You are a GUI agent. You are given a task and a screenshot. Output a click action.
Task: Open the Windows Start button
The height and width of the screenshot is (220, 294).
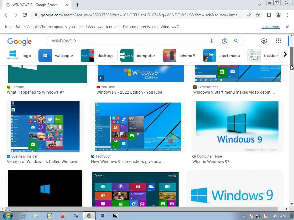8,215
